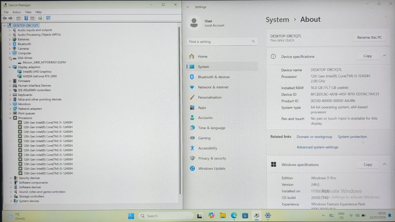Open Microsoft Edge from taskbar
This screenshot has width=395, height=222.
pyautogui.click(x=234, y=215)
